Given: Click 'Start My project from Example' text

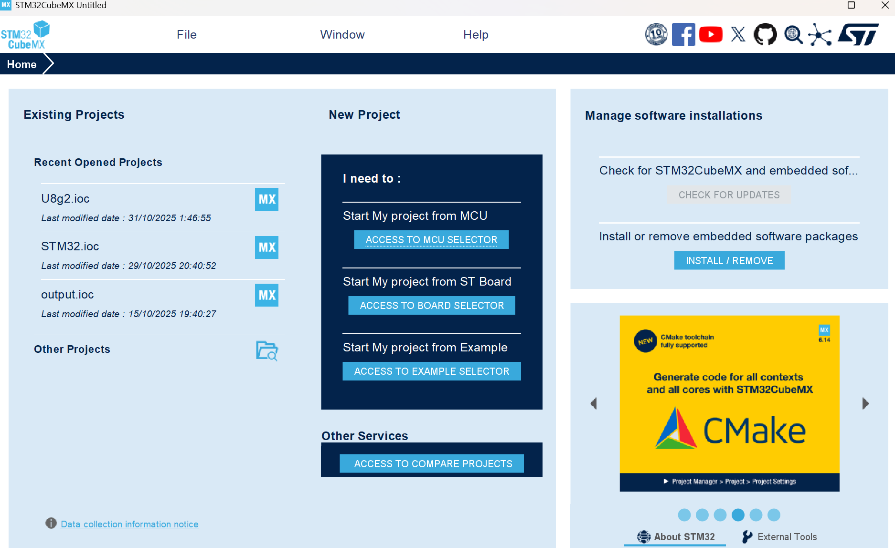Looking at the screenshot, I should coord(425,348).
